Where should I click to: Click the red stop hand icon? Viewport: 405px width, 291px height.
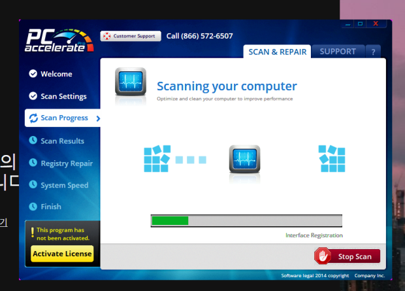click(x=323, y=256)
